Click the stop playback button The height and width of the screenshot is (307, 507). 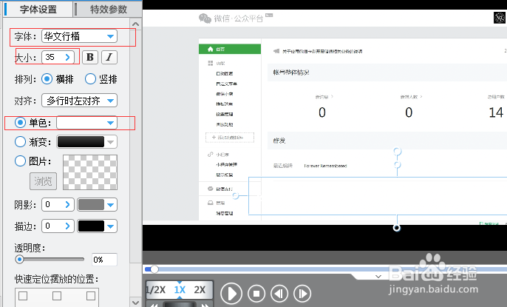pos(256,294)
